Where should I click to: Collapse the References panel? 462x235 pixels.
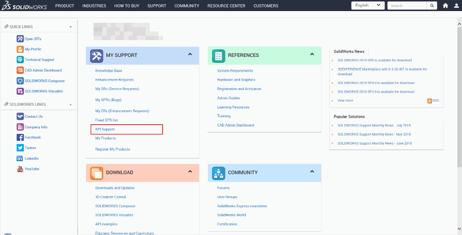[x=312, y=54]
